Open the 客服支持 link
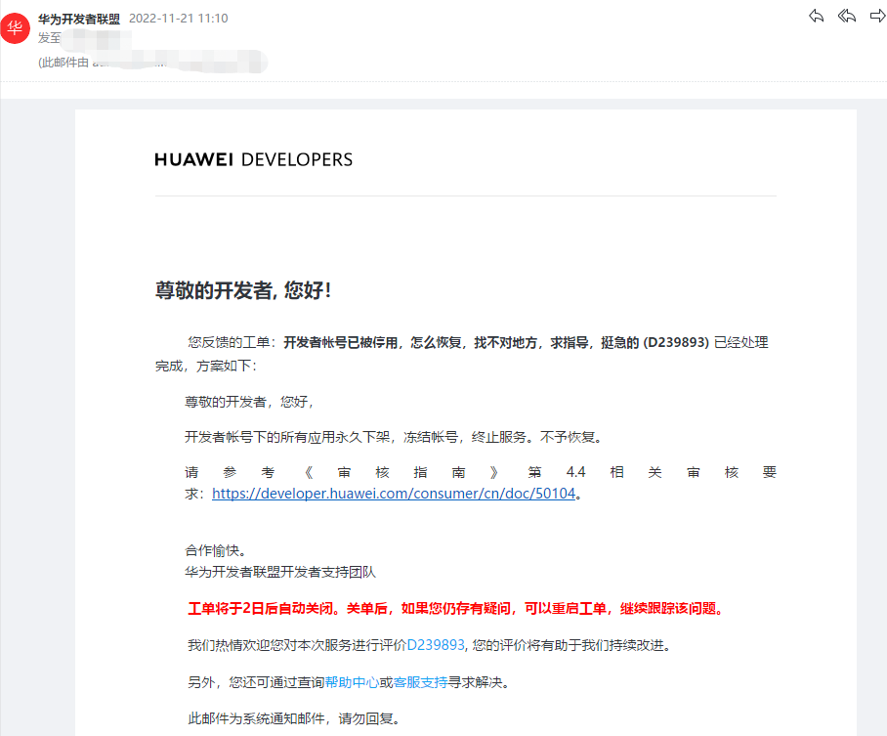 [420, 682]
